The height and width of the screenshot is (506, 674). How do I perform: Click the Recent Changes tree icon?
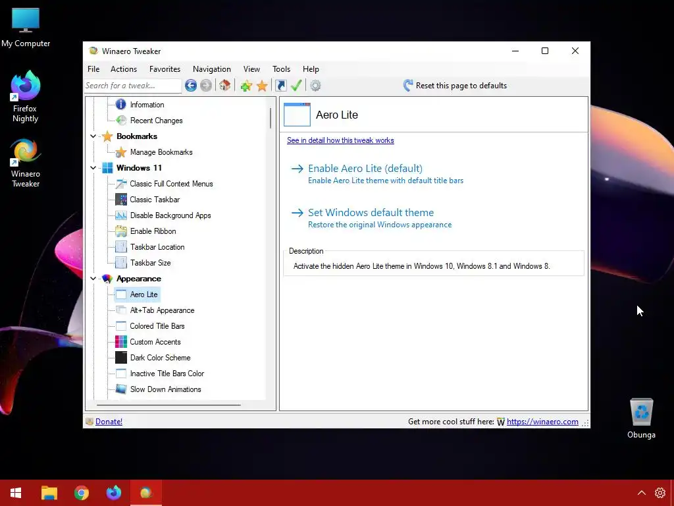pos(121,121)
